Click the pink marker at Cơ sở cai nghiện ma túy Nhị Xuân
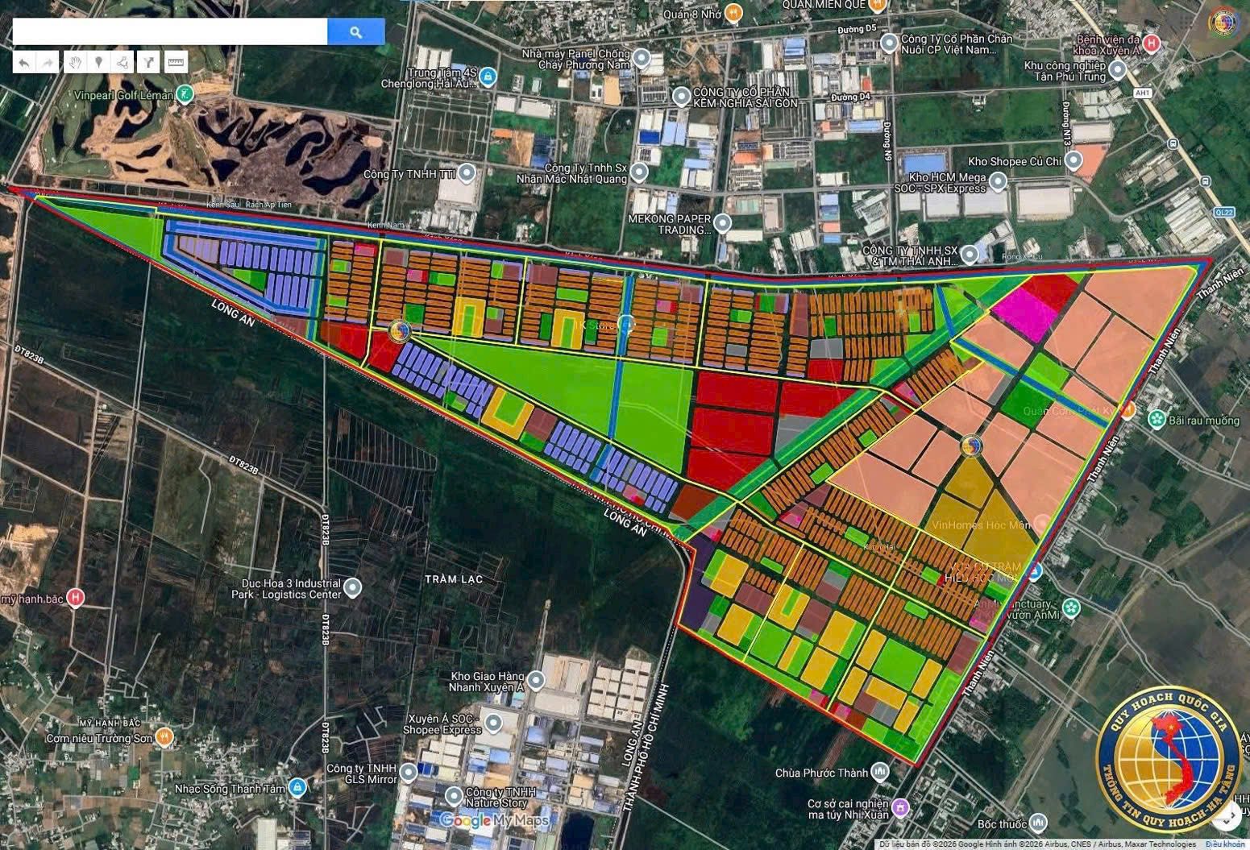 [900, 806]
